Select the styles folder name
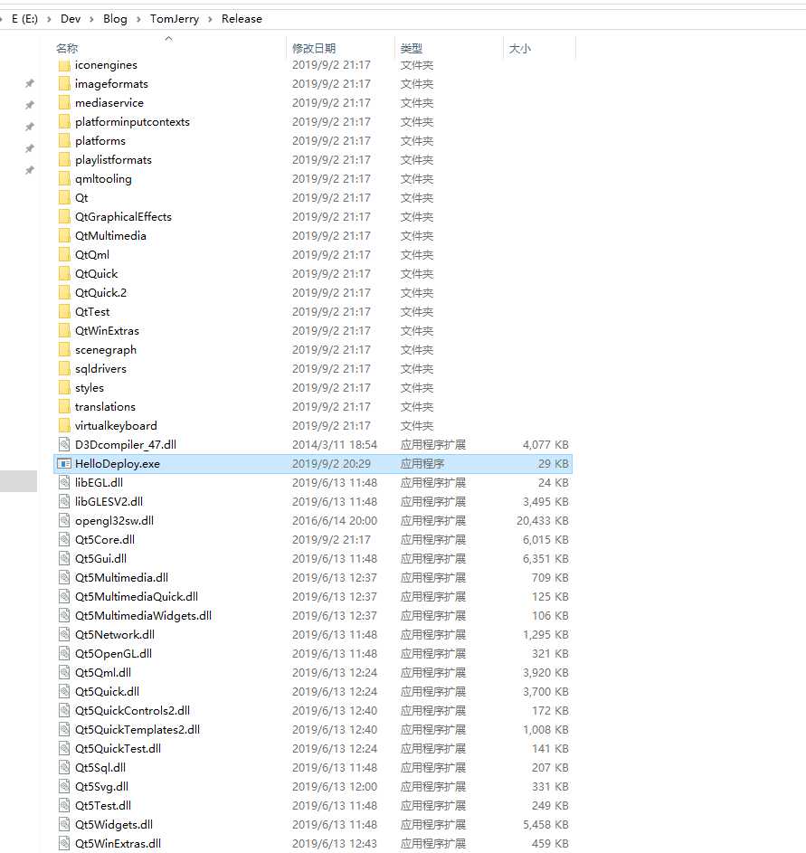The image size is (806, 853). click(90, 388)
